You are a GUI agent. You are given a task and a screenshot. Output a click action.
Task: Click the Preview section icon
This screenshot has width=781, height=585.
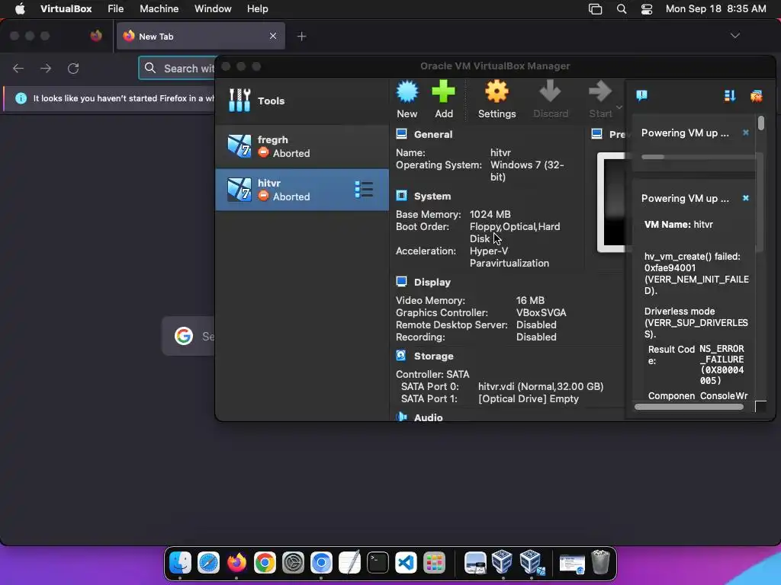596,134
